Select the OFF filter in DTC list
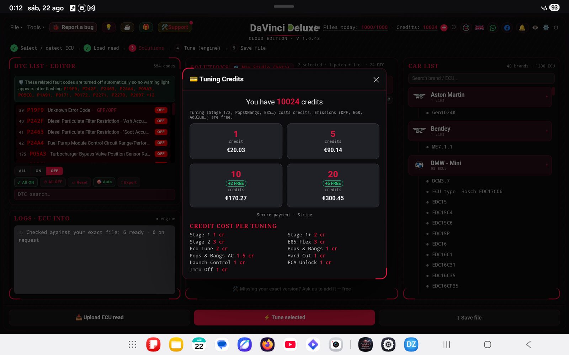Image resolution: width=569 pixels, height=355 pixels. [54, 171]
